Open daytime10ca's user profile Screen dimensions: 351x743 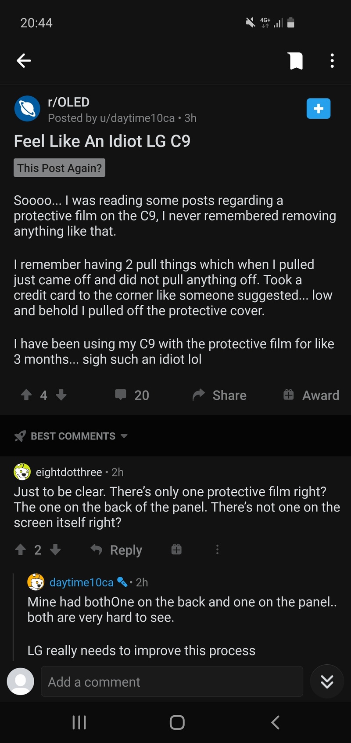(81, 582)
